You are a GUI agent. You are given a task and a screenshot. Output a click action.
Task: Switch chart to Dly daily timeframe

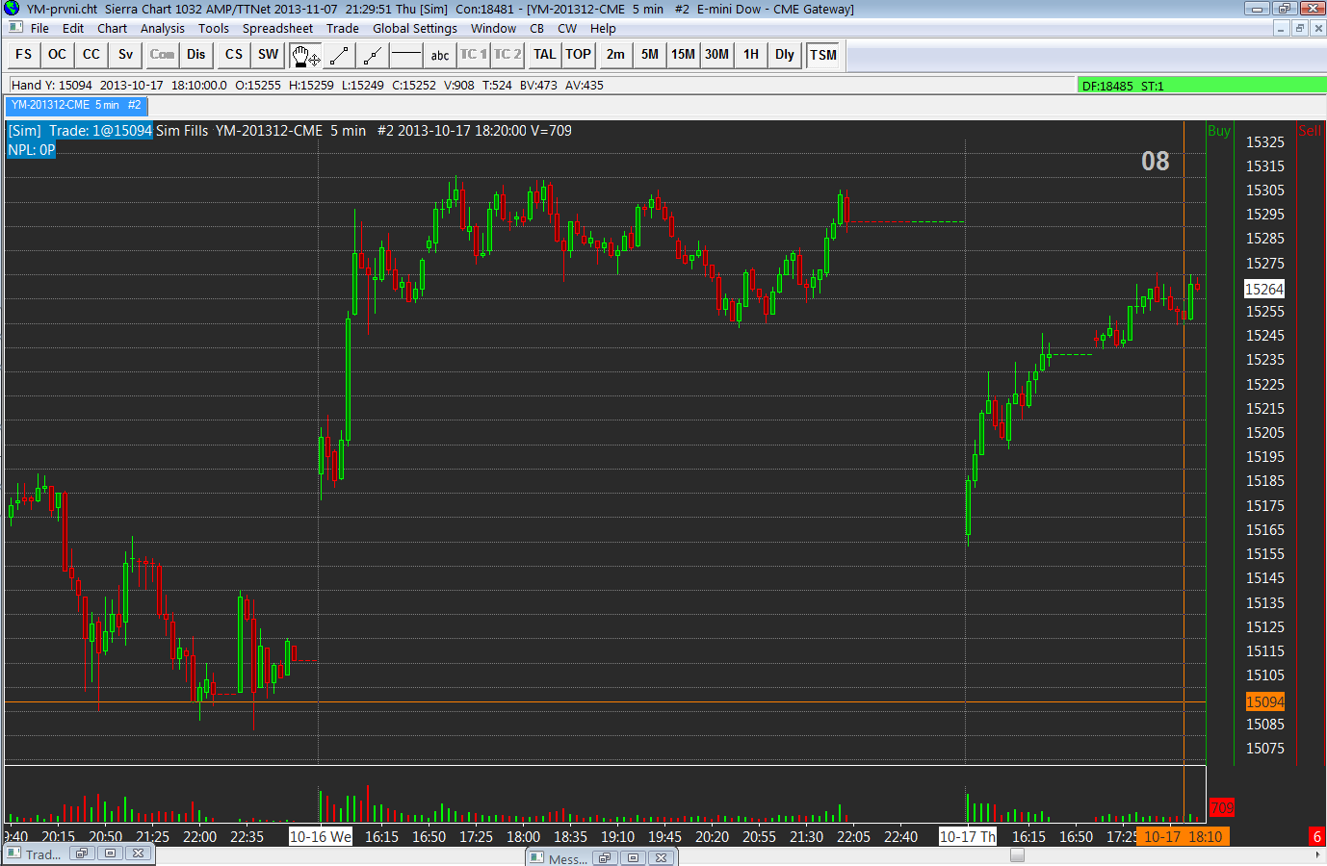click(x=785, y=55)
